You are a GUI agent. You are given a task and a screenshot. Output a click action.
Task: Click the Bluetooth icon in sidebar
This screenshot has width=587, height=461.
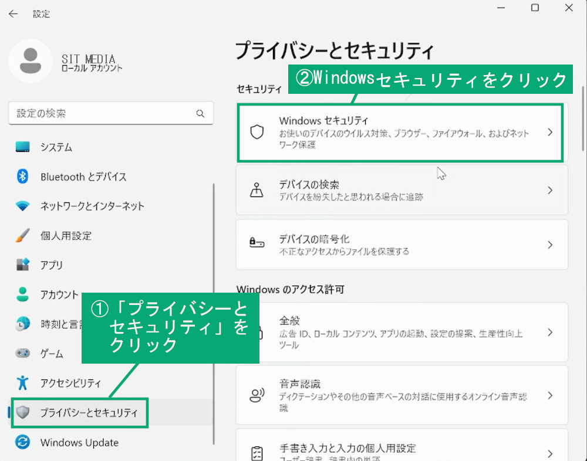22,176
